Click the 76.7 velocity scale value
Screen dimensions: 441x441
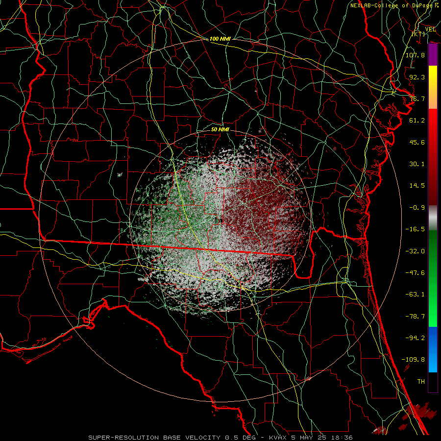(x=417, y=98)
